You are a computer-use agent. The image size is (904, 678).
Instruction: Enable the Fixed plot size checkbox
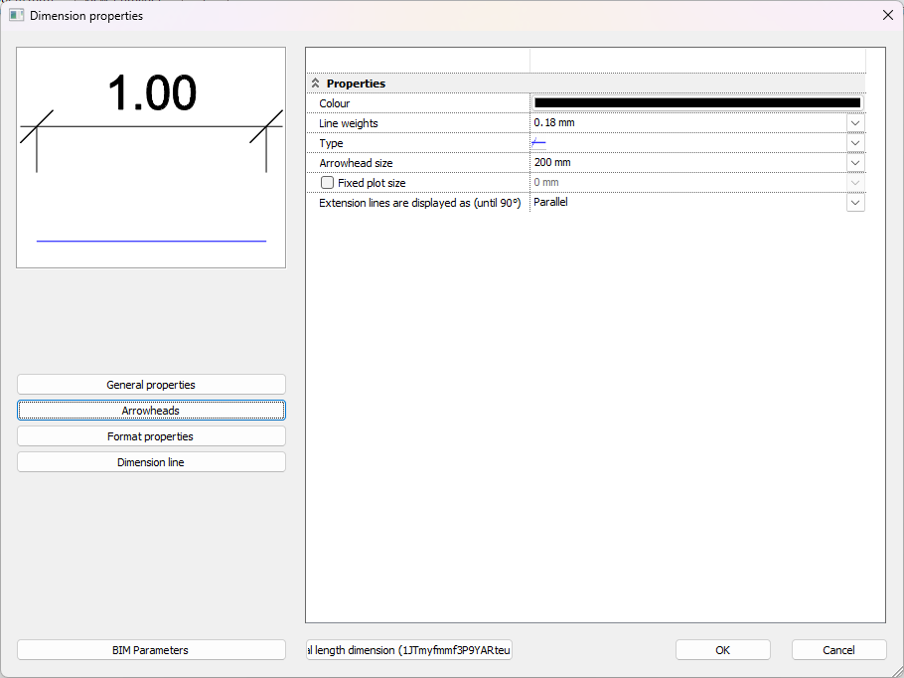[x=327, y=183]
